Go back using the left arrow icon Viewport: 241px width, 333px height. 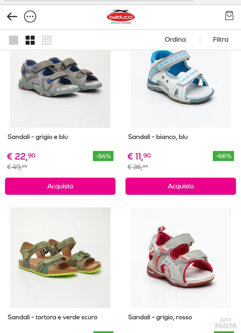[12, 17]
